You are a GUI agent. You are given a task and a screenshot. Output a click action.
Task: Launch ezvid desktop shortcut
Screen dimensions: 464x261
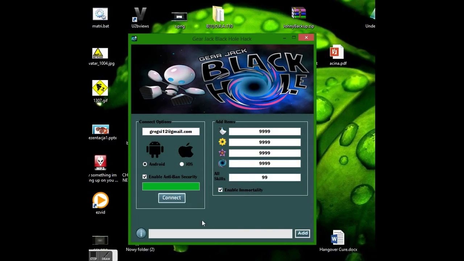click(x=100, y=203)
